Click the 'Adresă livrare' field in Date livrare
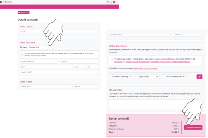This screenshot has height=138, width=208. coord(45,86)
